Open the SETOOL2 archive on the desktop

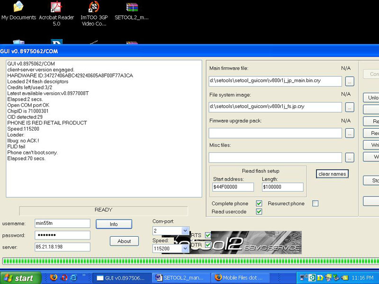pyautogui.click(x=132, y=8)
